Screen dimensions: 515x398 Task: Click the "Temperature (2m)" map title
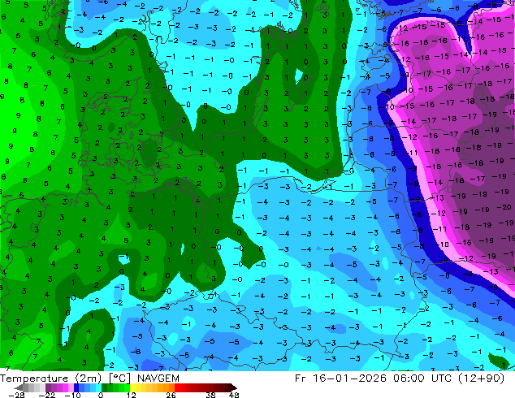pos(50,379)
